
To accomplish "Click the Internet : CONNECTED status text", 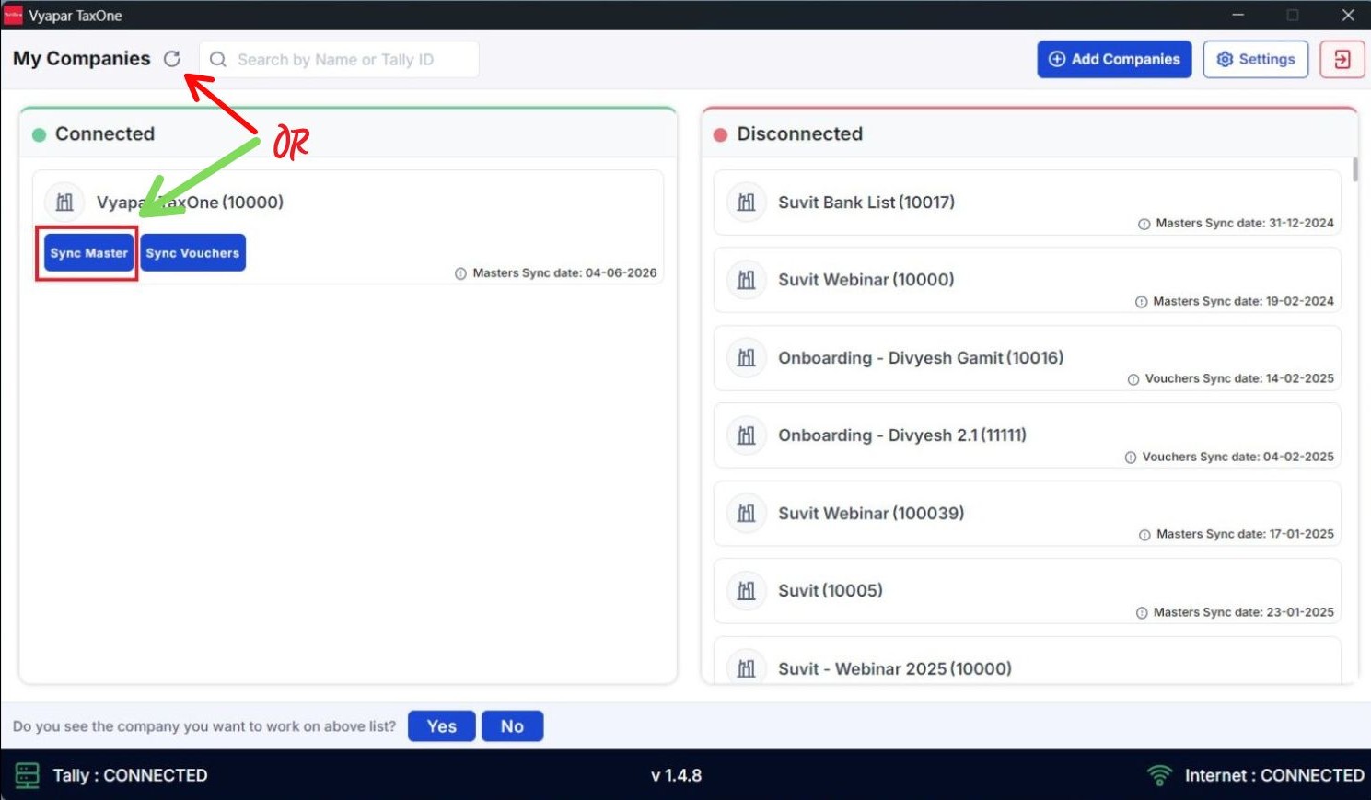I will click(1274, 775).
